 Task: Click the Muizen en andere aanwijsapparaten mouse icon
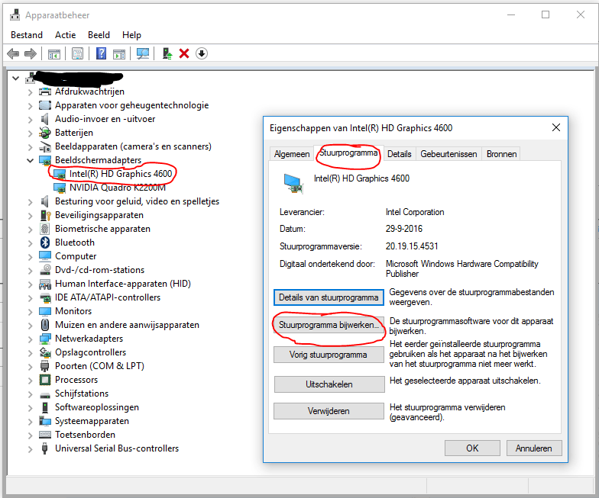coord(45,325)
